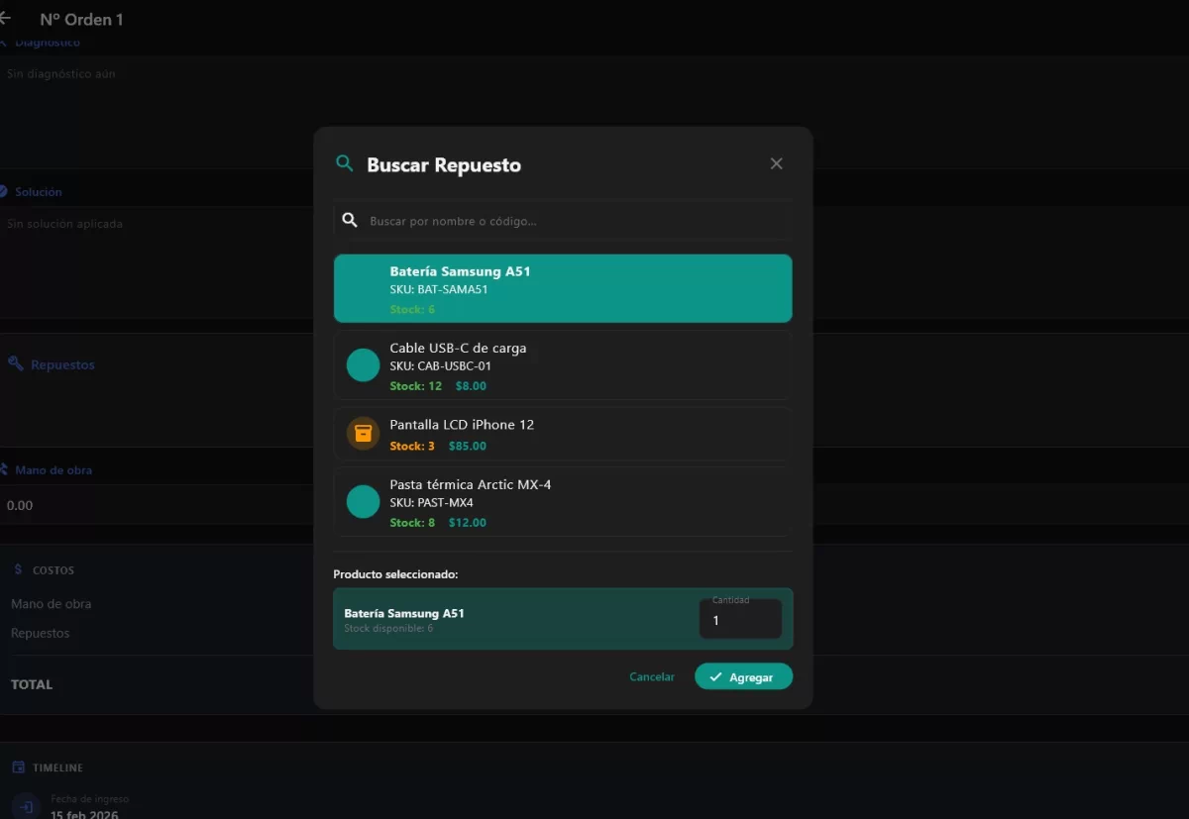The width and height of the screenshot is (1189, 819).
Task: Click the teal search icon beside Buscar Repuesto title
Action: (x=344, y=163)
